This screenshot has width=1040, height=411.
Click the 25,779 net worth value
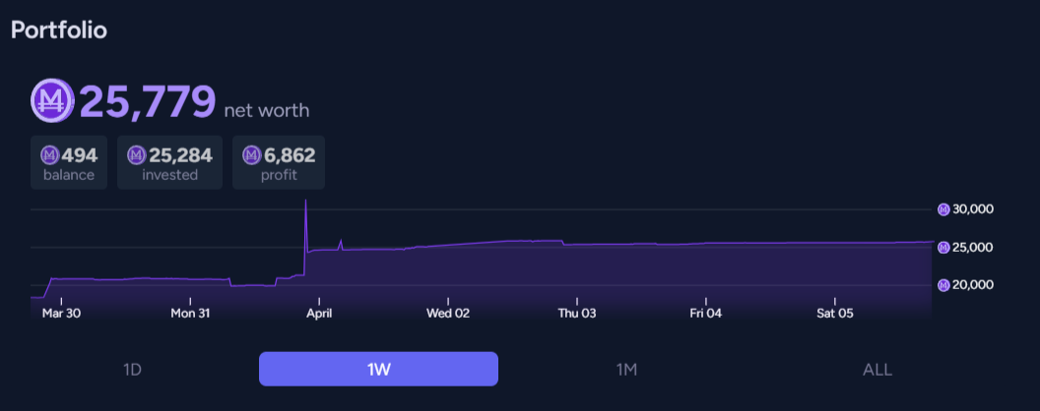[x=148, y=102]
